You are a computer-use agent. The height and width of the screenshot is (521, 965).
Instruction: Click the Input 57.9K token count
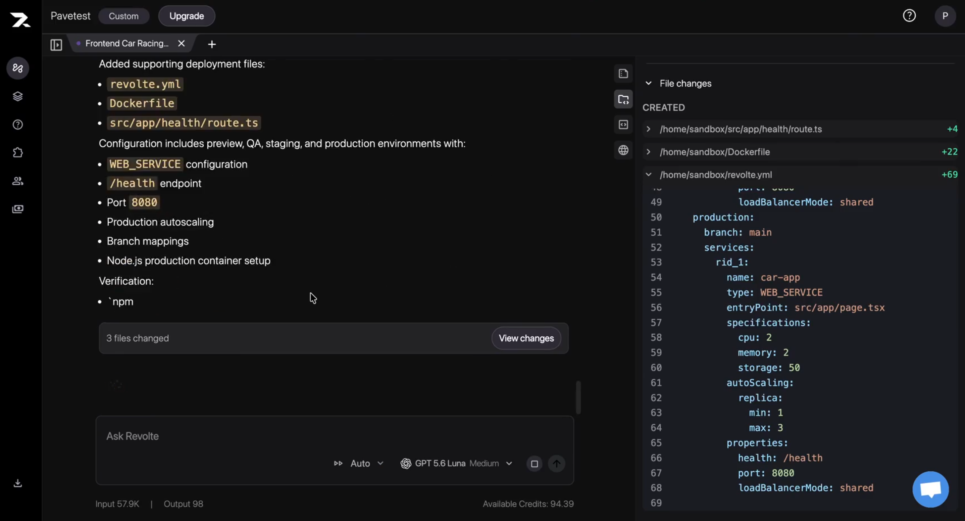pos(117,504)
